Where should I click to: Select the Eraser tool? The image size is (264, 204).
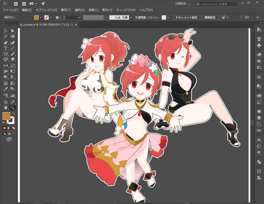coord(12,59)
